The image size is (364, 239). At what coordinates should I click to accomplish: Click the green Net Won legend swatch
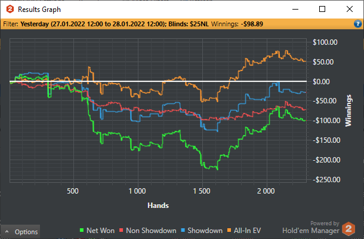82,231
